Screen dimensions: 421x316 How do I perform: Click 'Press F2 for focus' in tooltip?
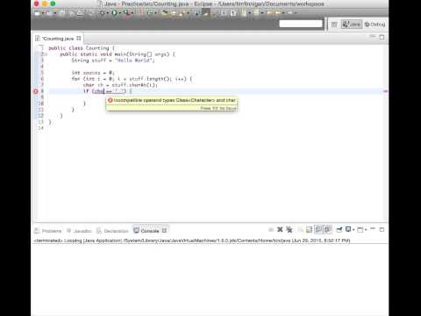(x=218, y=108)
